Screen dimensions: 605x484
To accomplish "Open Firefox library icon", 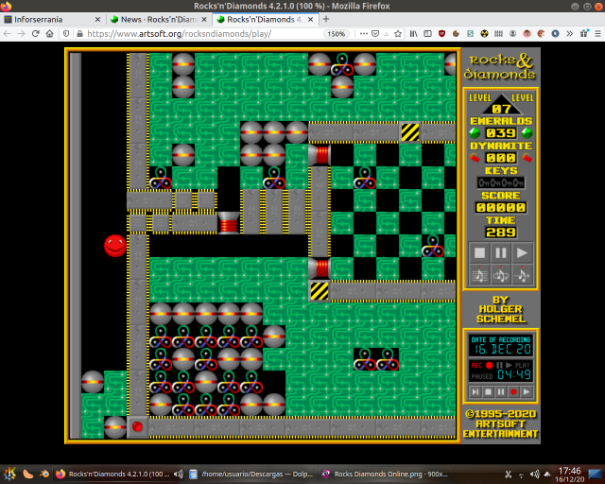I will click(x=414, y=34).
